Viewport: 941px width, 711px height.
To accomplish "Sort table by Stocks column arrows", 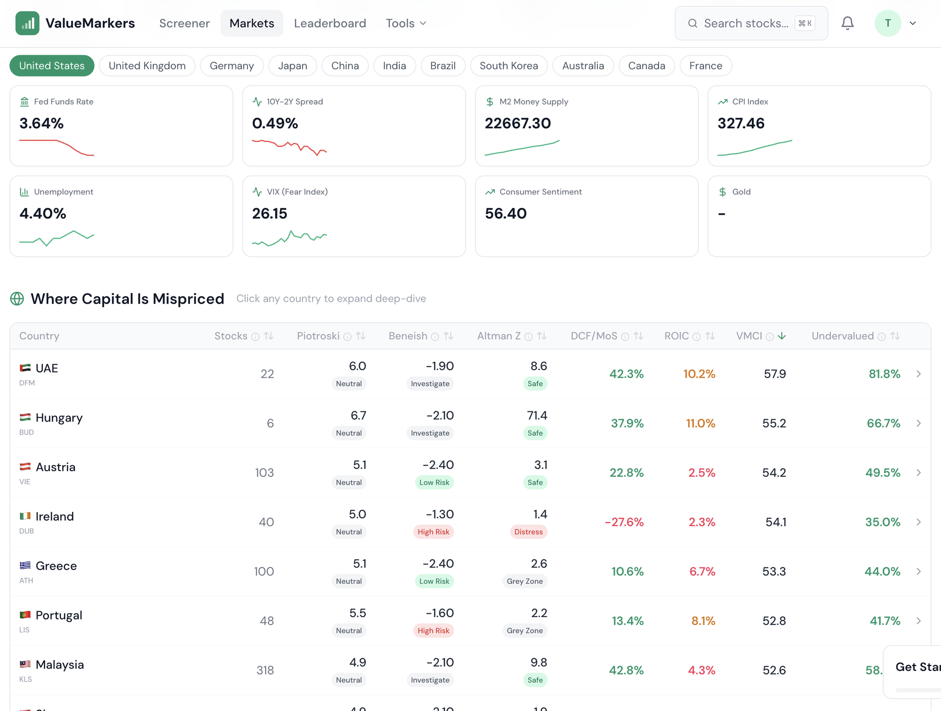I will pos(269,336).
